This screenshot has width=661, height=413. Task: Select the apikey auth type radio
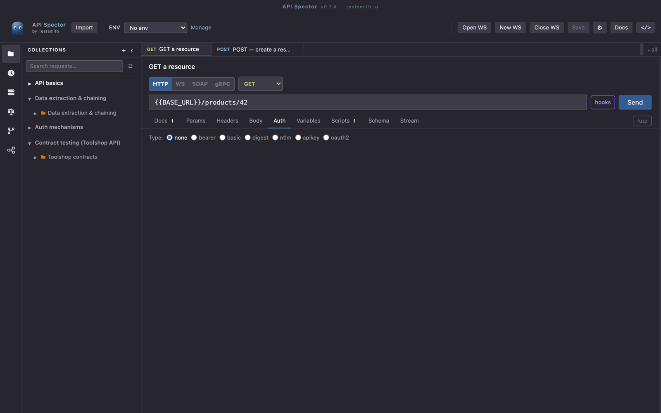[298, 138]
